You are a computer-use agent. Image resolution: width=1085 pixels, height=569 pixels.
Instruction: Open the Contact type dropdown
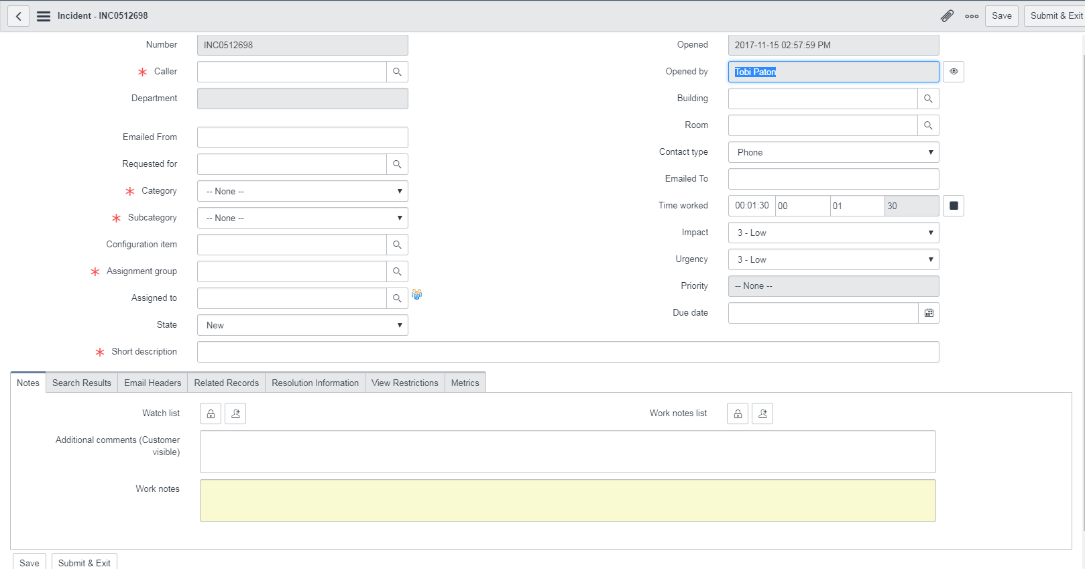833,152
